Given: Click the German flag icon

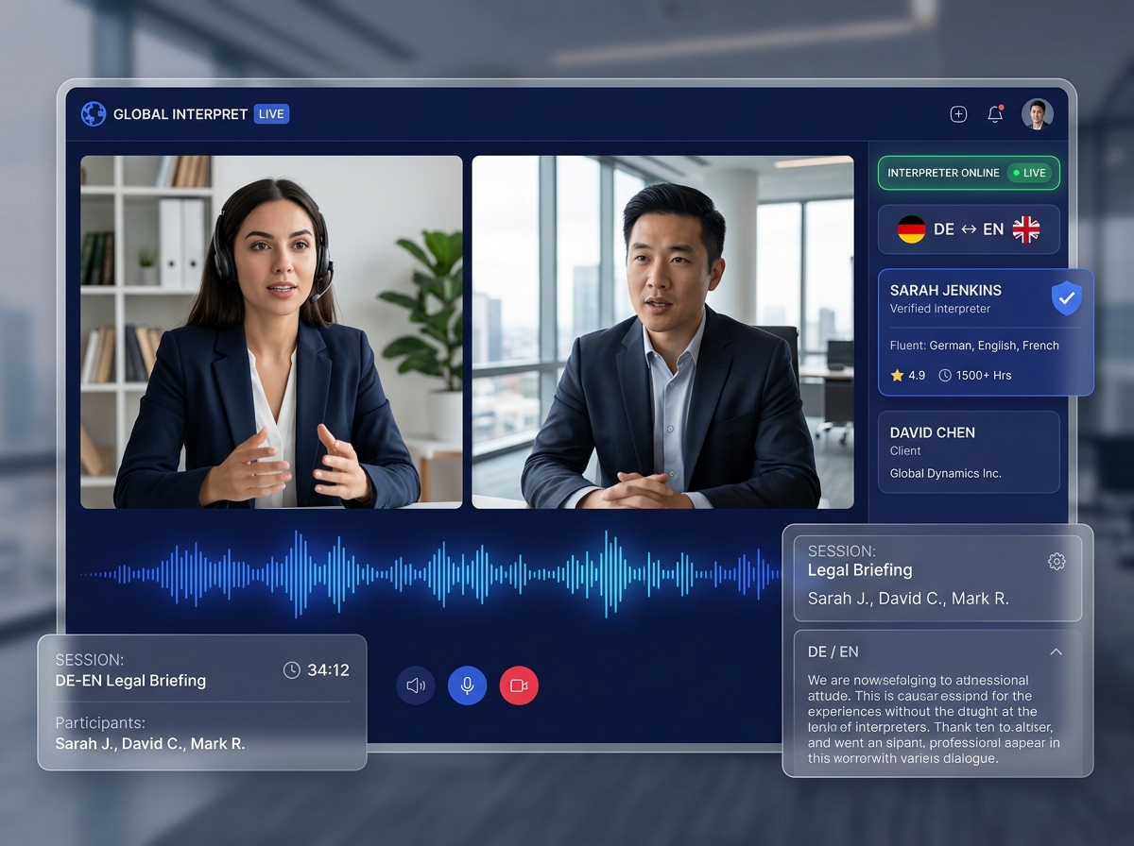Looking at the screenshot, I should pyautogui.click(x=911, y=229).
